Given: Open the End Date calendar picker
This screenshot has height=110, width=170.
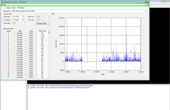Looking at the screenshot, I should [23, 20].
